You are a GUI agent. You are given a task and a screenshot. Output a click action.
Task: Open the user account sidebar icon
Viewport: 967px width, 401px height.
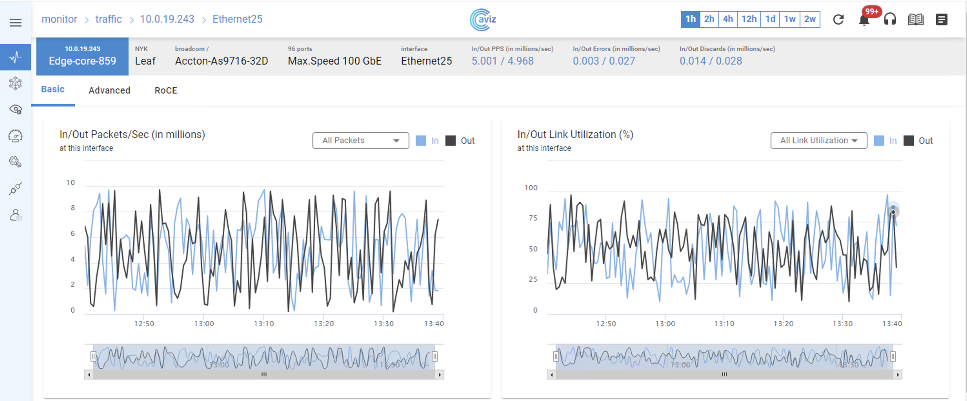pos(15,215)
